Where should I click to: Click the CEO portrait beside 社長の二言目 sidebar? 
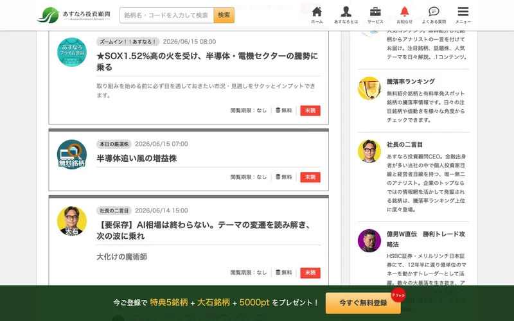click(x=369, y=152)
